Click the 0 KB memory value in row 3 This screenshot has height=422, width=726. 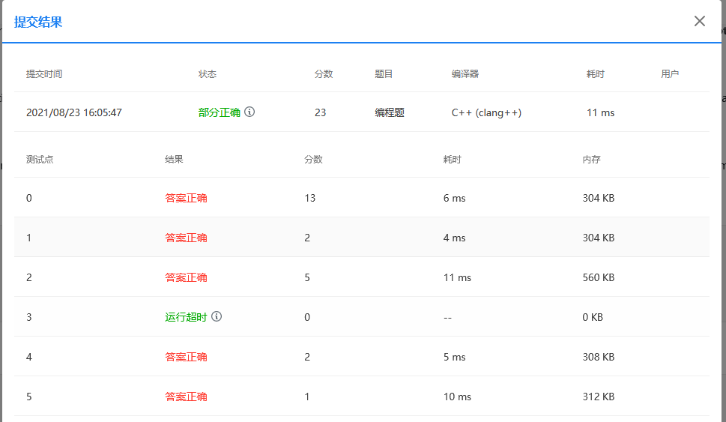point(593,317)
